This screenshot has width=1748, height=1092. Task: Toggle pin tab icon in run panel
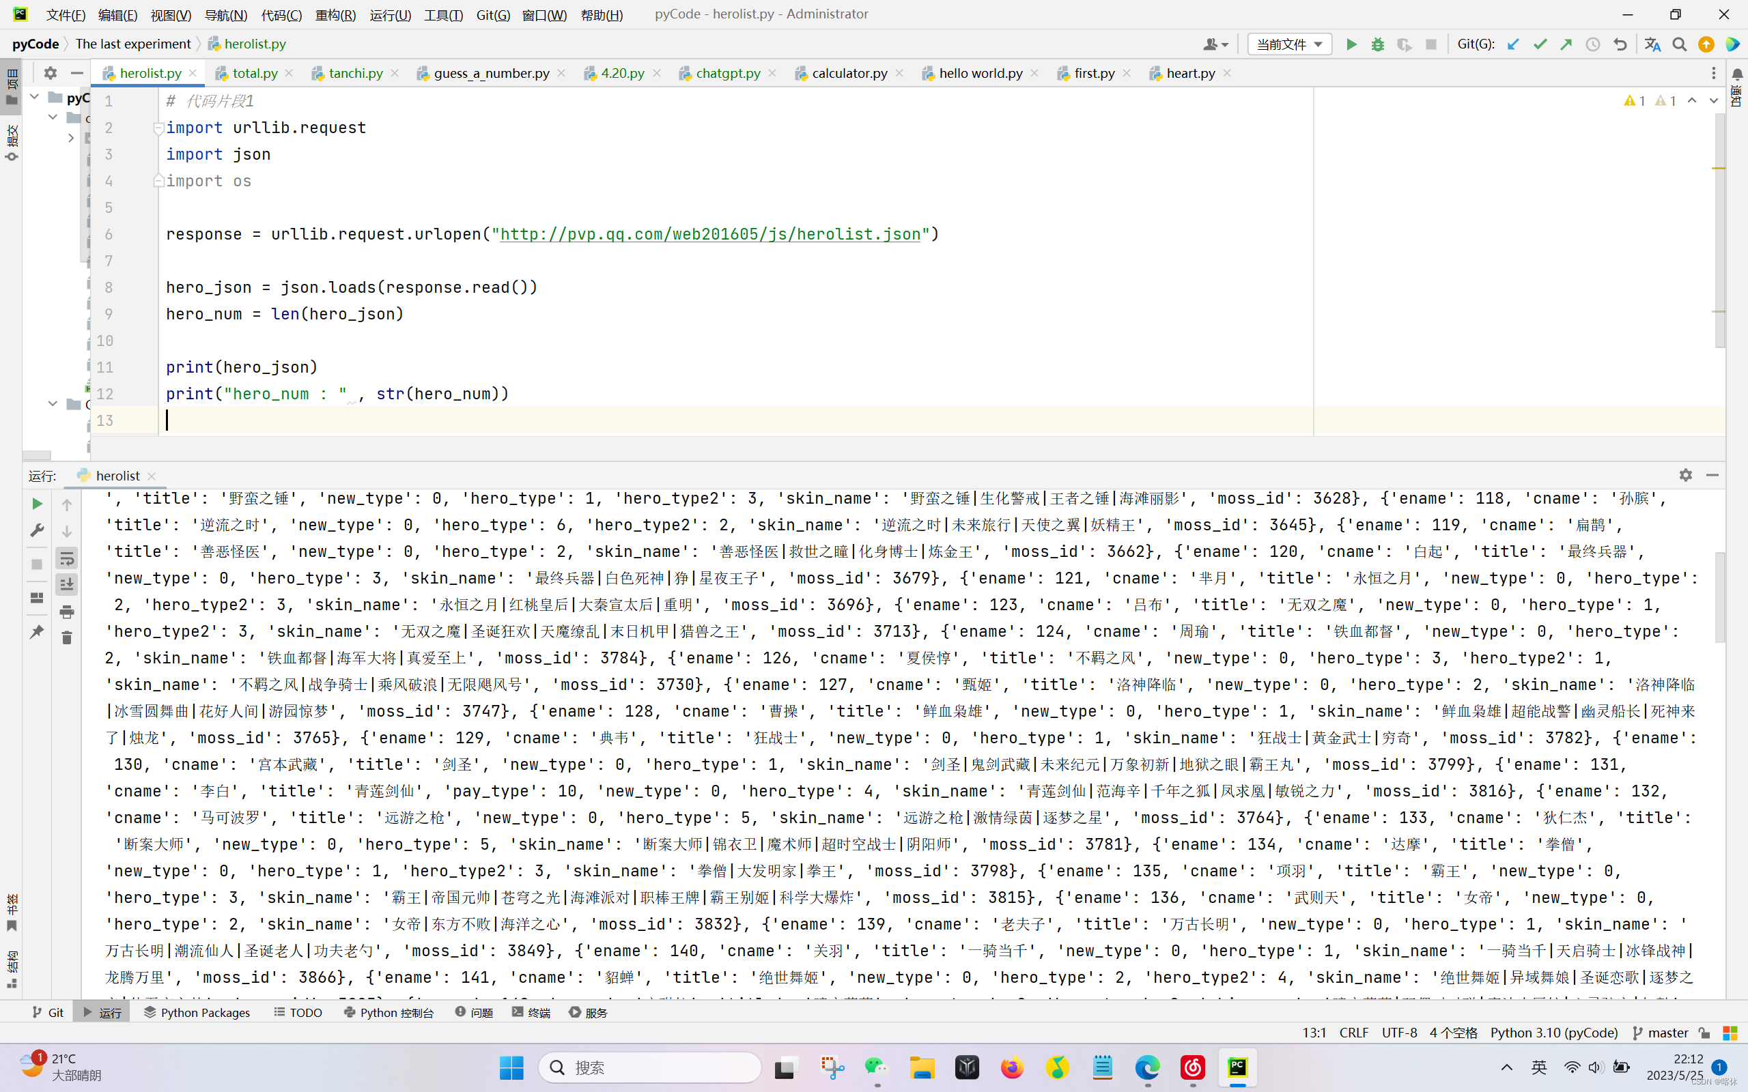(x=36, y=632)
